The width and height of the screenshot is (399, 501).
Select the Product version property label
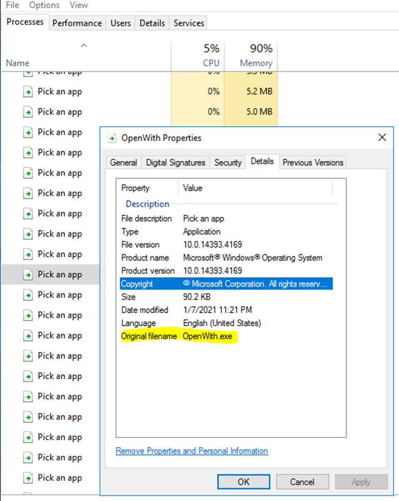click(148, 271)
